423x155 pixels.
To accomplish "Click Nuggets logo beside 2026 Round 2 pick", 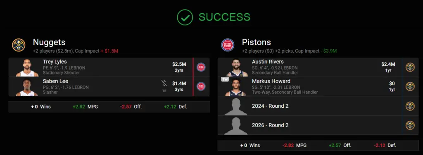I will point(410,125).
